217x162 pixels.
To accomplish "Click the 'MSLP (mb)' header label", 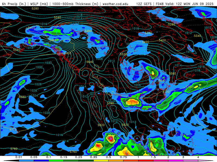I will (x=39, y=4).
